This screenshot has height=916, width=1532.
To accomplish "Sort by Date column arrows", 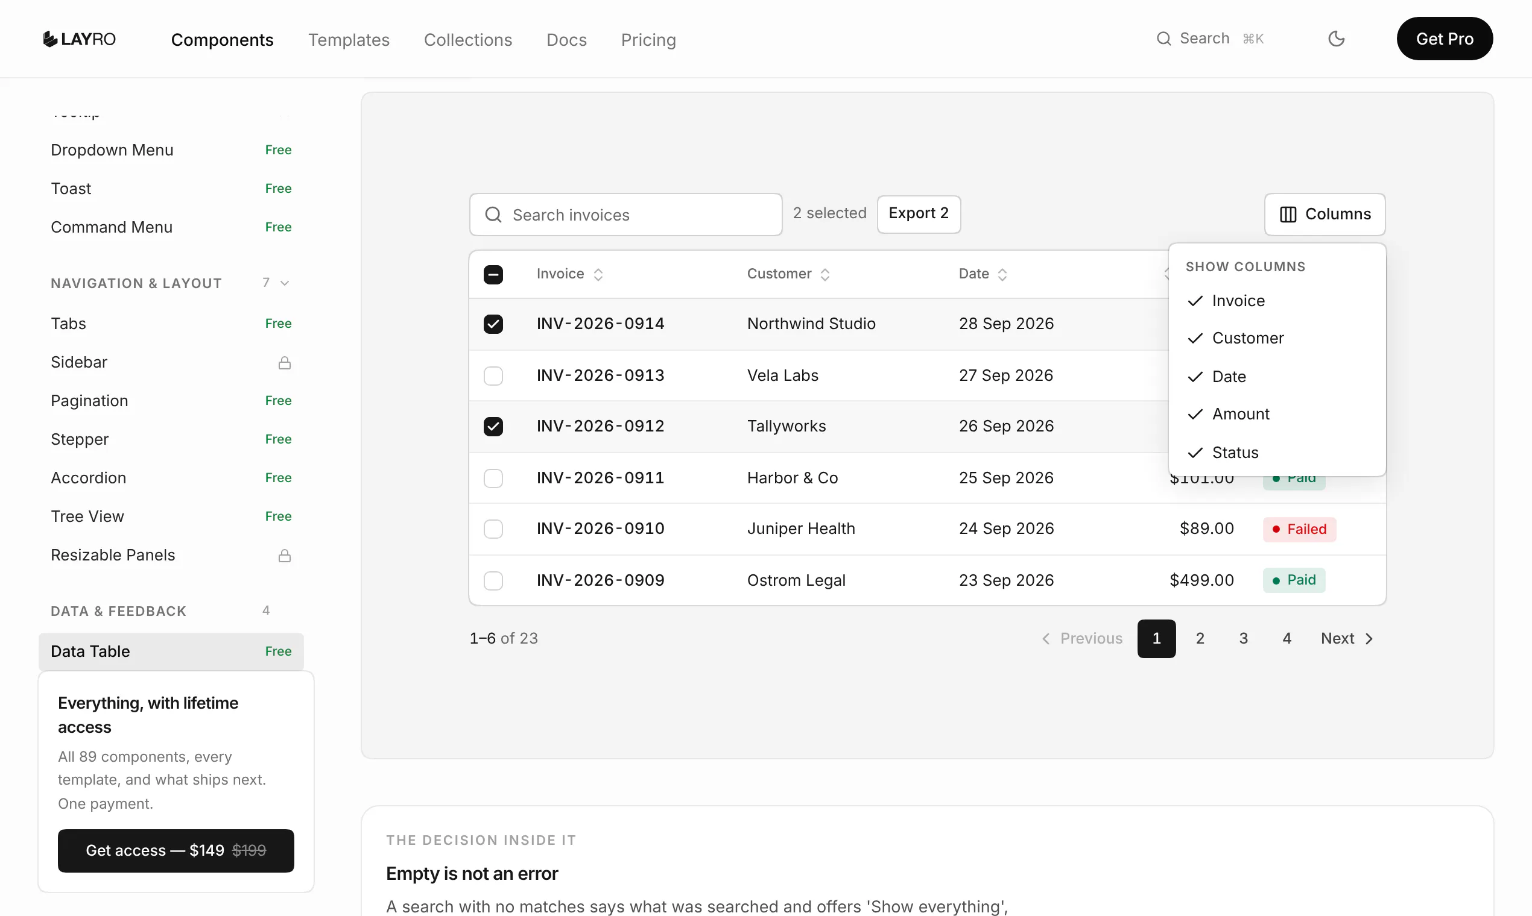I will (1002, 274).
